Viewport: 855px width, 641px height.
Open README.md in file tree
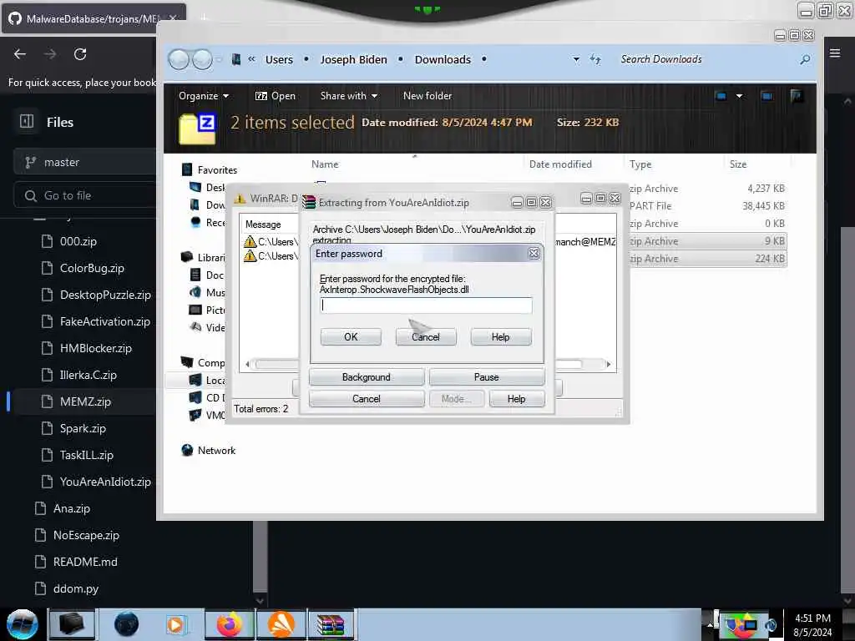[x=85, y=562]
